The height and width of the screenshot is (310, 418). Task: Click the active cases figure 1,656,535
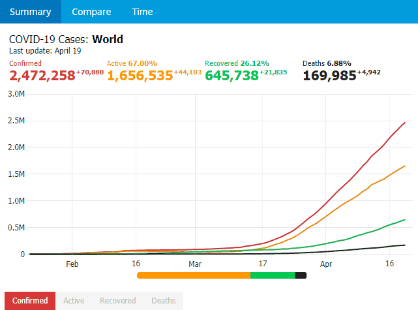[140, 76]
